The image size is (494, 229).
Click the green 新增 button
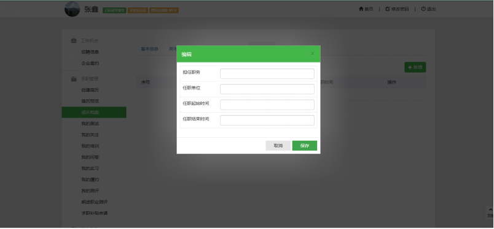point(415,67)
